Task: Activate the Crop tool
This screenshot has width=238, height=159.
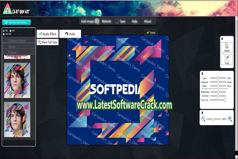Action: coord(227,59)
